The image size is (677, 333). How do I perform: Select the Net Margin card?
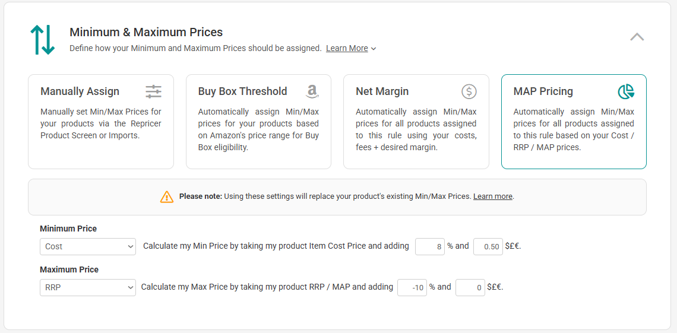coord(416,122)
